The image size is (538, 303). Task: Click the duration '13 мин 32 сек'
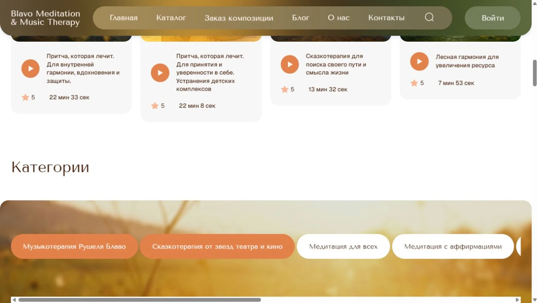328,89
